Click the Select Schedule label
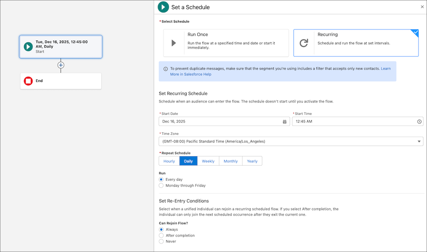427x252 pixels. [175, 21]
